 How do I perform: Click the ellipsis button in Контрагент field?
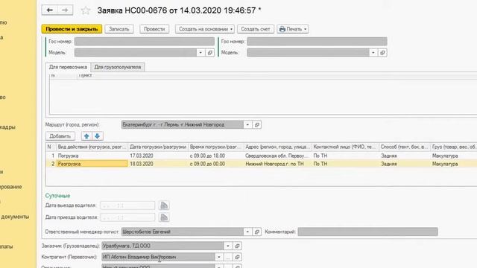point(228,257)
